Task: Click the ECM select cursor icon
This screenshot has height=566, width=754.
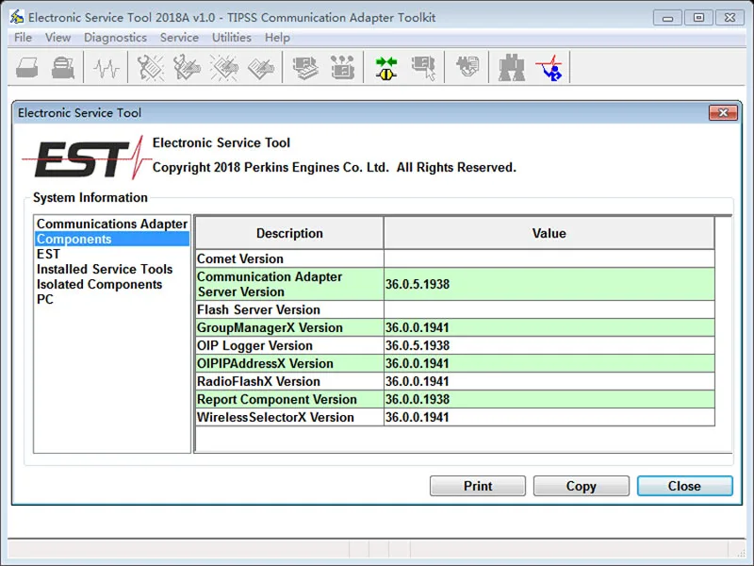Action: click(423, 68)
